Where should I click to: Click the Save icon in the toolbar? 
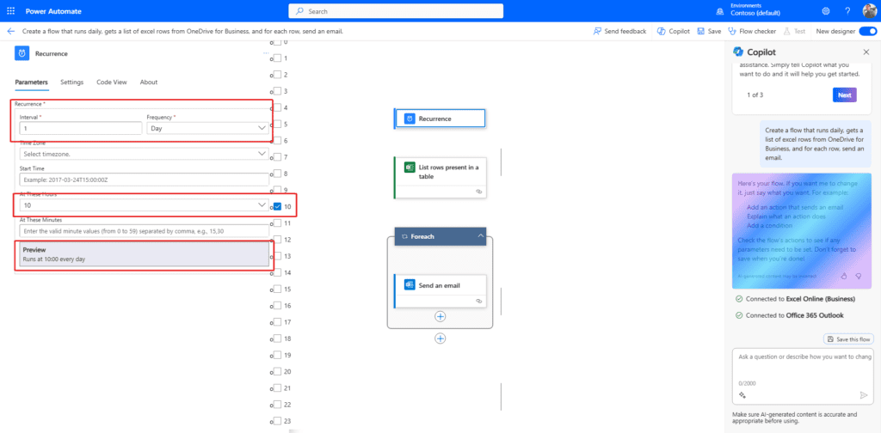tap(701, 31)
